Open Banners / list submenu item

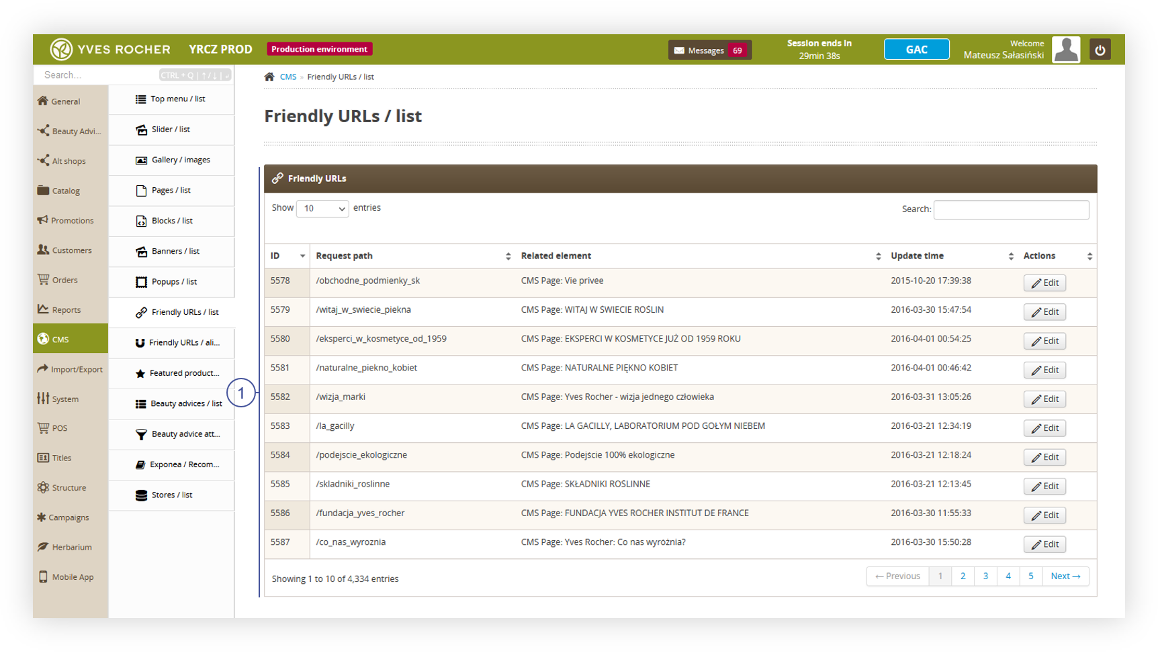[172, 252]
